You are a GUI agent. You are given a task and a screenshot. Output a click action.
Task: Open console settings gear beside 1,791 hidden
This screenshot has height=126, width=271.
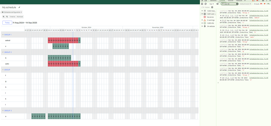212,7
